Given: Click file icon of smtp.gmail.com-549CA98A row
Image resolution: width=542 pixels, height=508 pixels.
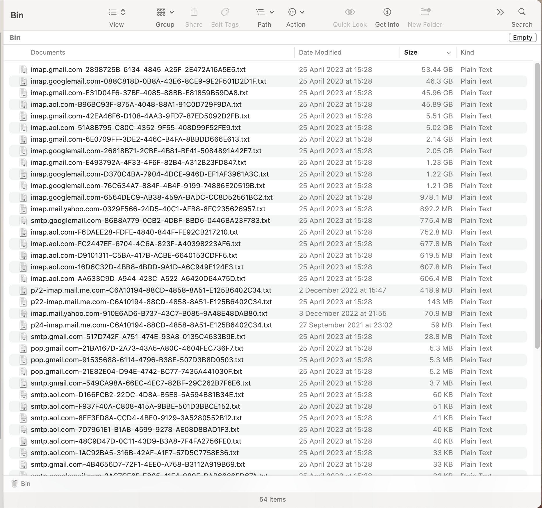Looking at the screenshot, I should click(x=23, y=383).
